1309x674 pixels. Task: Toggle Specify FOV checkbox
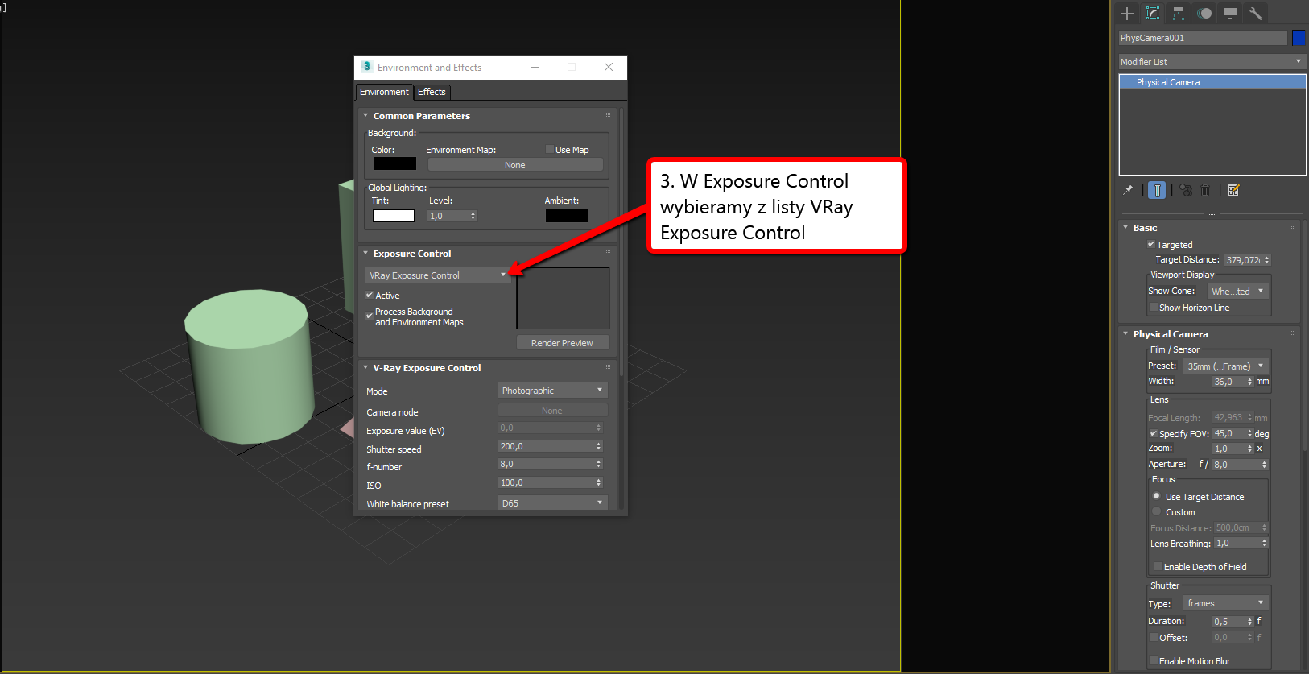coord(1154,434)
